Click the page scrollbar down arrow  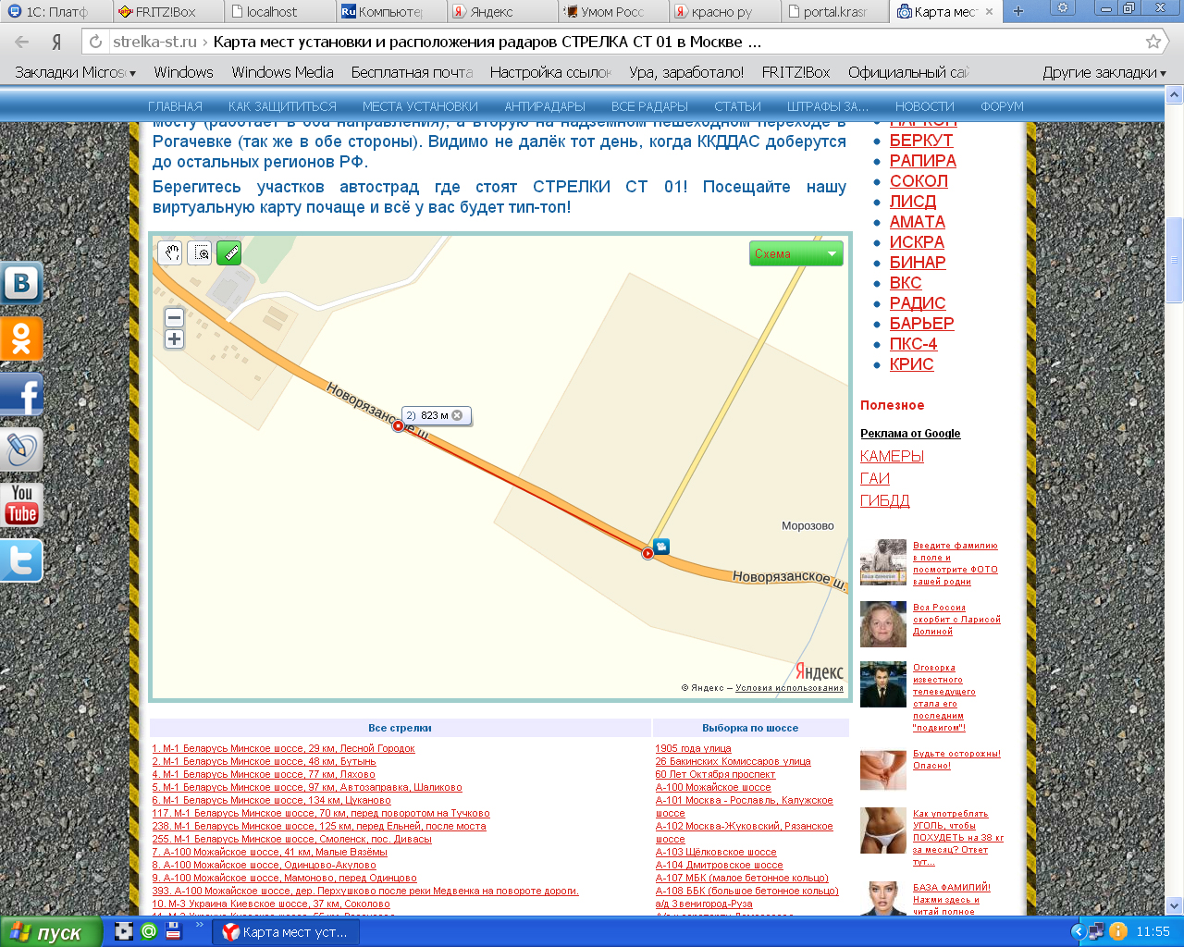click(1175, 905)
